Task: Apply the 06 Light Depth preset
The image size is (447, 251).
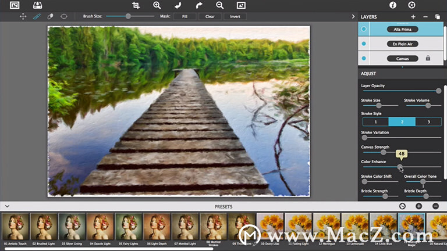Action: [157, 227]
